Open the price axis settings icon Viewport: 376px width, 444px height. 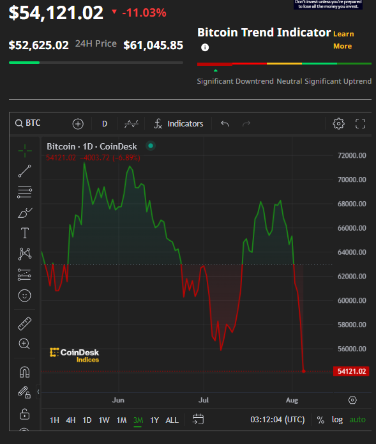click(352, 400)
